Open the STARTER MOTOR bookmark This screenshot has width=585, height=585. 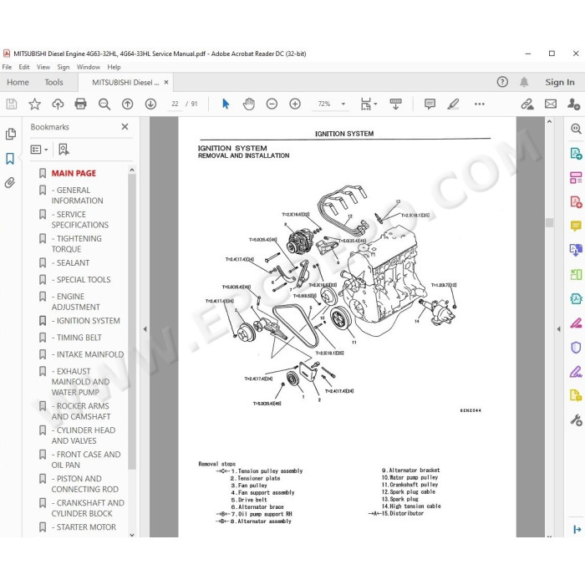(x=84, y=527)
